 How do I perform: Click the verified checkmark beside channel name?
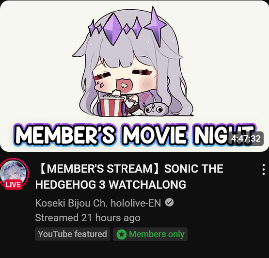(x=169, y=202)
